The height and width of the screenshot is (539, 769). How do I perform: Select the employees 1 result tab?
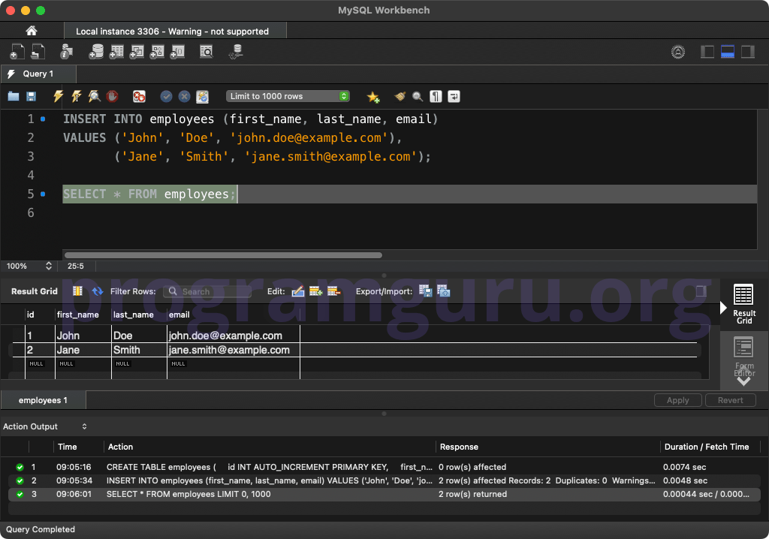click(43, 400)
